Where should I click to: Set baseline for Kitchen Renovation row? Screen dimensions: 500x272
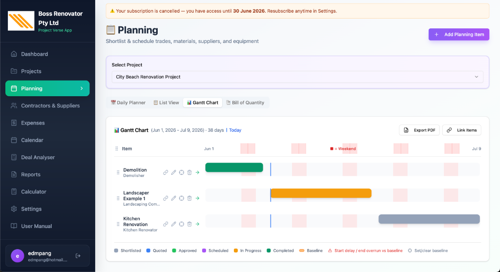pyautogui.click(x=182, y=224)
